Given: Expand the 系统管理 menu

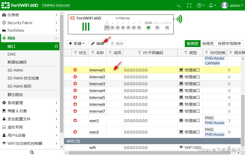Looking at the screenshot, I should pos(30,103).
